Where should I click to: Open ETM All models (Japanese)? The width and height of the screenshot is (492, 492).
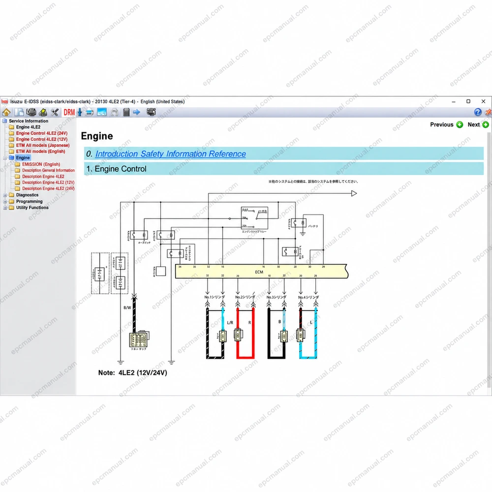(x=43, y=145)
